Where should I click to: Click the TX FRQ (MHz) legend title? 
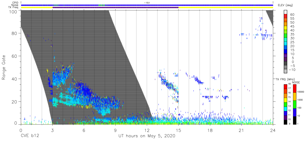pos(285,79)
